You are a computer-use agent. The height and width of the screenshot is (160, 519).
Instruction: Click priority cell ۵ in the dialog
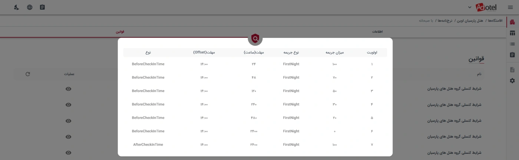[372, 118]
